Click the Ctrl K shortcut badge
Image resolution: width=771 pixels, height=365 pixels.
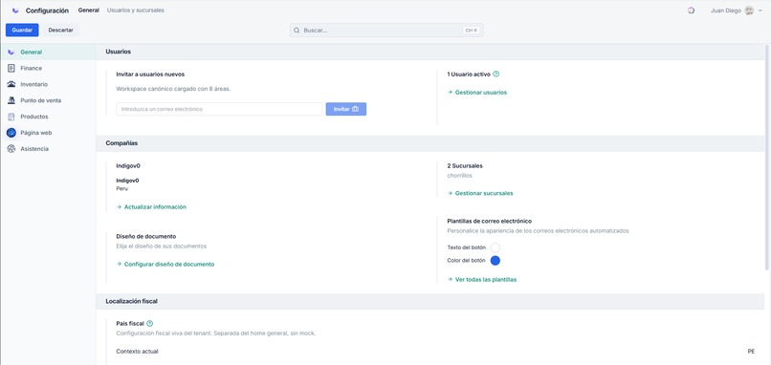click(471, 31)
